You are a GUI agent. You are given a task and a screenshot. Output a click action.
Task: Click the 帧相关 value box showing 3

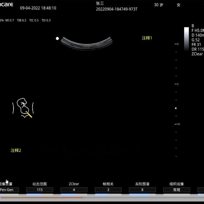[x=108, y=190]
